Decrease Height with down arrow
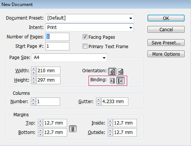 tap(33, 82)
